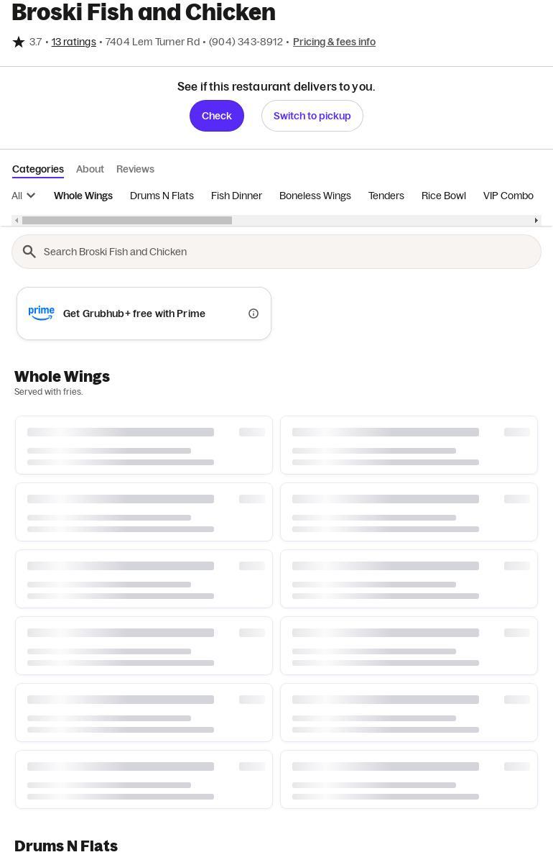Jump to Tenders category
Screen dimensions: 553x865
click(386, 196)
